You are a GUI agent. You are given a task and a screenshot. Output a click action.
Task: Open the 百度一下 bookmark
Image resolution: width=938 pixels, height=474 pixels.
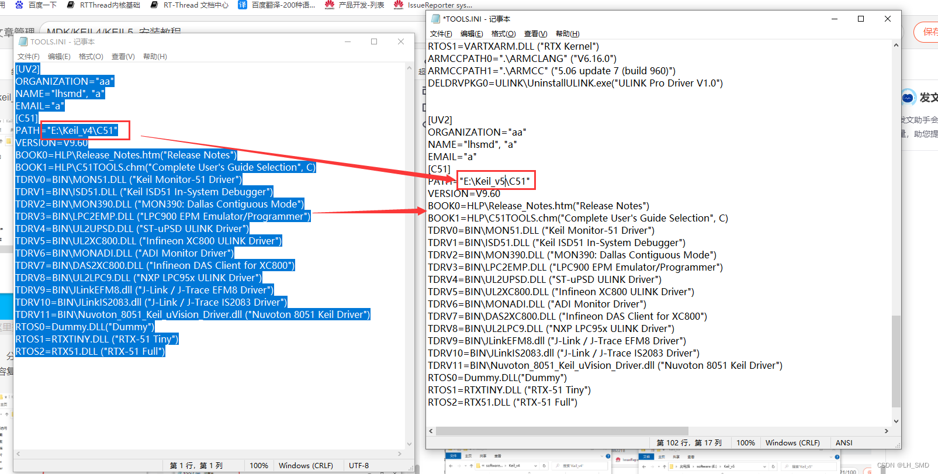click(x=36, y=5)
